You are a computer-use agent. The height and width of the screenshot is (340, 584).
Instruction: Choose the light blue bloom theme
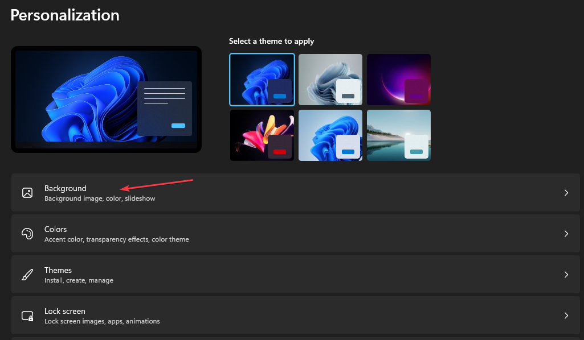[330, 135]
